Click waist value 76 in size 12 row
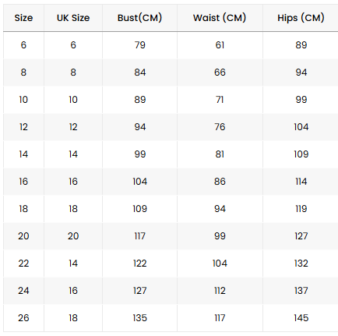This screenshot has width=338, height=336. 220,127
